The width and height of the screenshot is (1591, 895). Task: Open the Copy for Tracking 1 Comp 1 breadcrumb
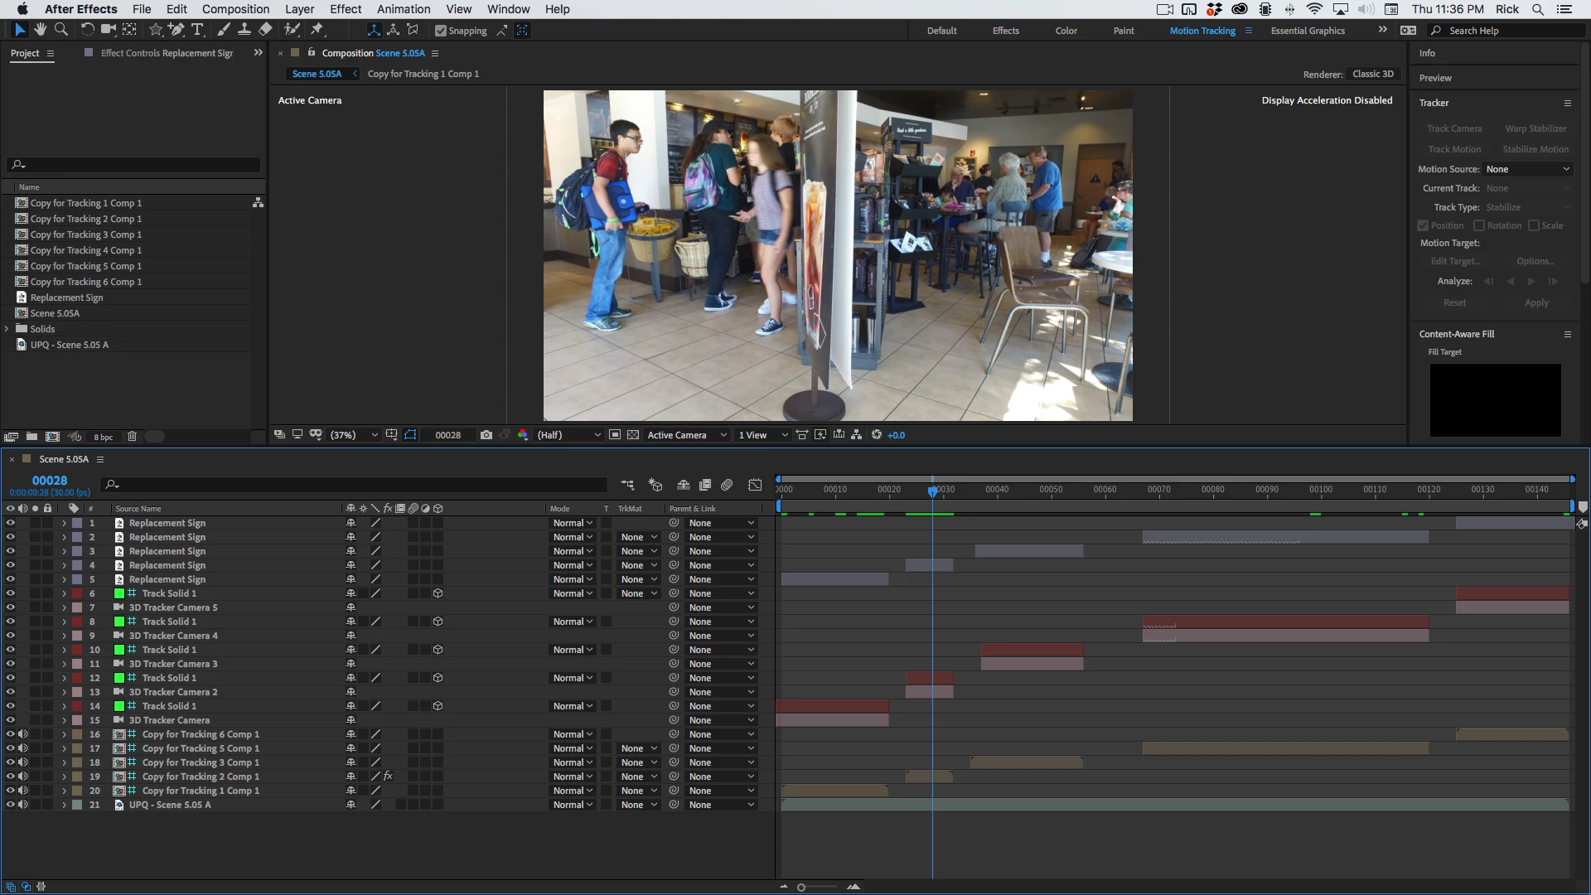tap(423, 74)
